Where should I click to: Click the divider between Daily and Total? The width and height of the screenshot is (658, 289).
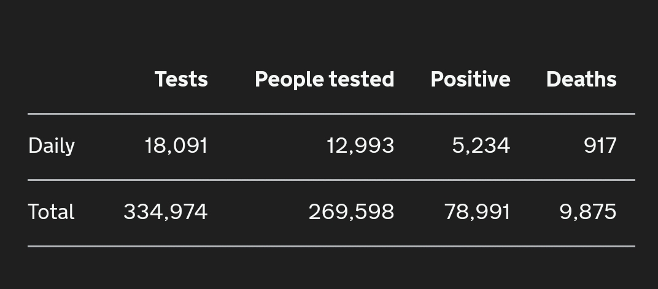[331, 180]
